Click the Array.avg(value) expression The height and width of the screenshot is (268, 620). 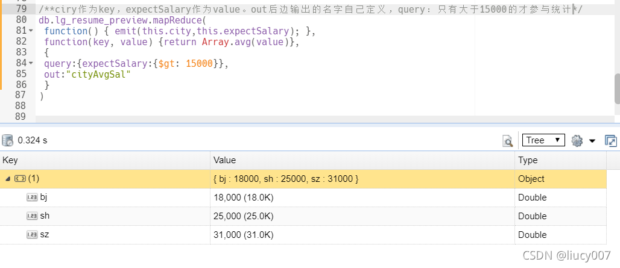245,42
